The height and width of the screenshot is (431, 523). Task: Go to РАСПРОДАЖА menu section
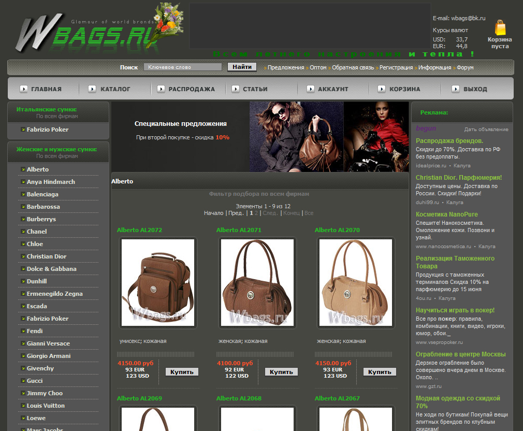[192, 89]
